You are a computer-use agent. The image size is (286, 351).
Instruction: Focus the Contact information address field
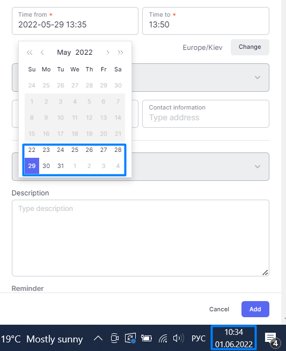pyautogui.click(x=206, y=114)
